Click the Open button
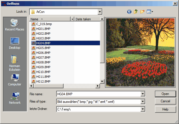The height and width of the screenshot is (124, 179). pyautogui.click(x=165, y=94)
